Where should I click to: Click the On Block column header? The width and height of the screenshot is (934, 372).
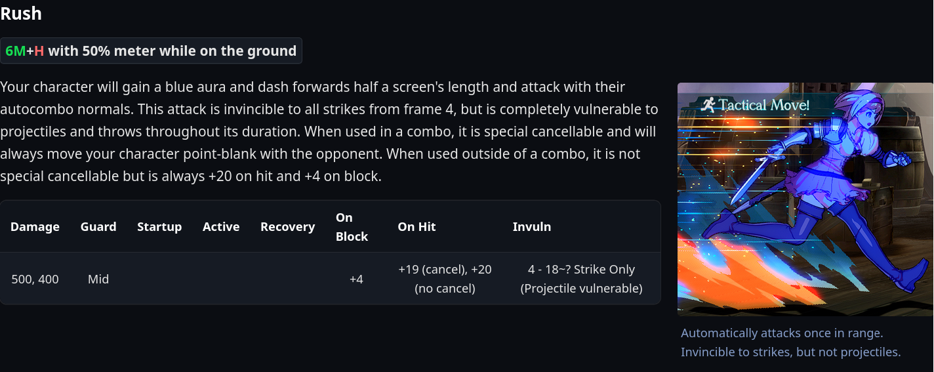(352, 227)
